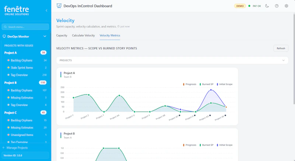Click the fenêtre Online Solutions logo

(x=17, y=11)
